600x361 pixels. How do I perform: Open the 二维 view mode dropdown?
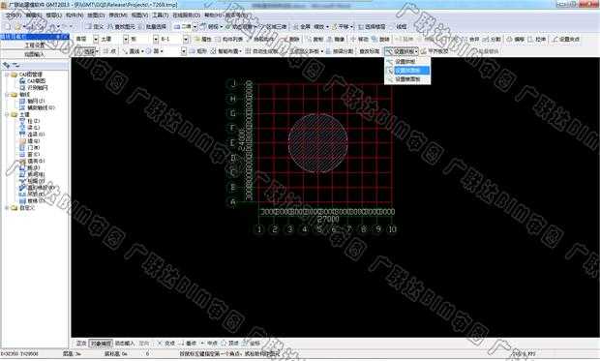[x=195, y=27]
